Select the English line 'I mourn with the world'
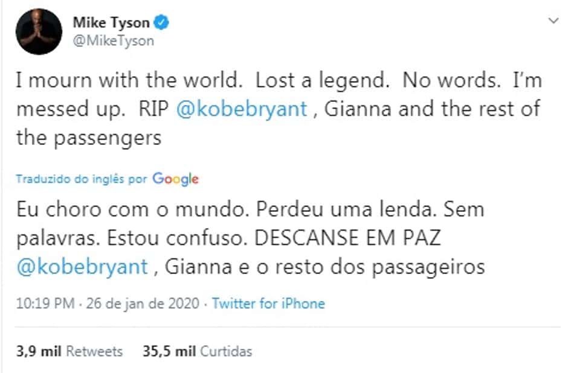Screen dimensions: 574x373 pyautogui.click(x=129, y=80)
